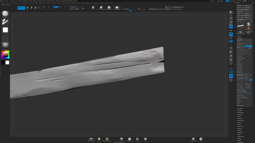Click the Divide button
The height and width of the screenshot is (143, 255).
(x=240, y=47)
